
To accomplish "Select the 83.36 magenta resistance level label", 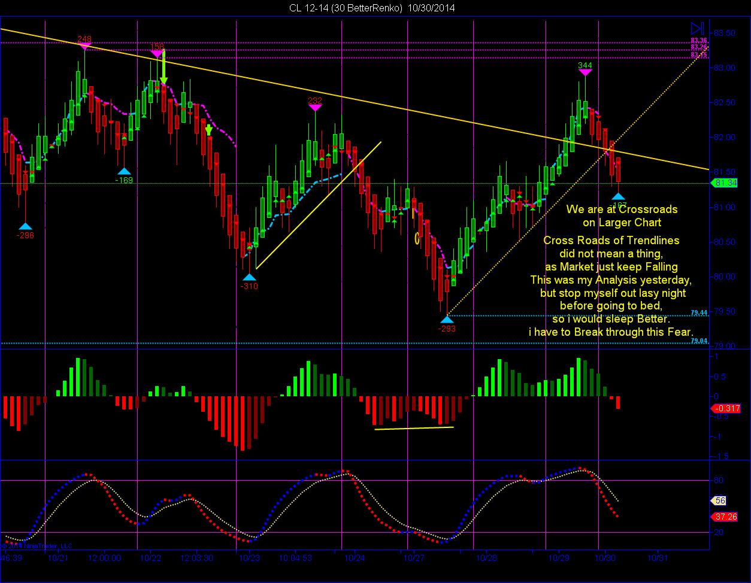I will 699,40.
